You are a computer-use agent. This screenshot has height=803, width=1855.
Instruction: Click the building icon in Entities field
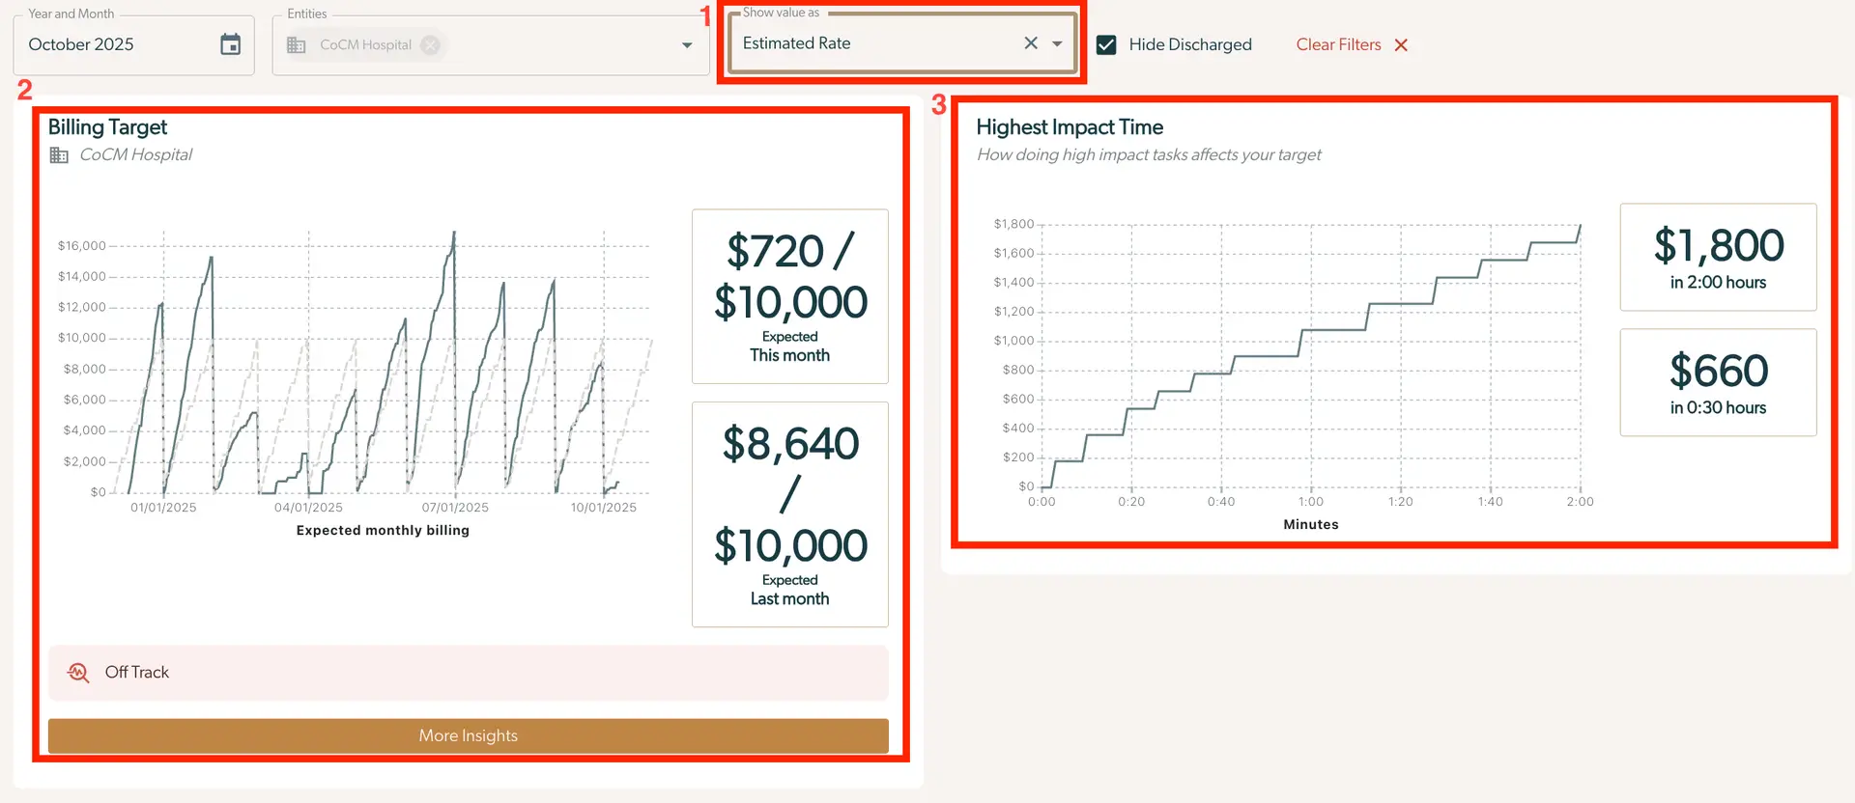coord(297,45)
